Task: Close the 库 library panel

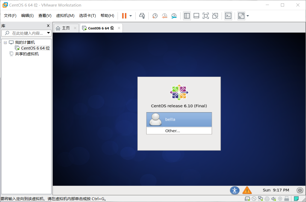Action: pos(48,26)
